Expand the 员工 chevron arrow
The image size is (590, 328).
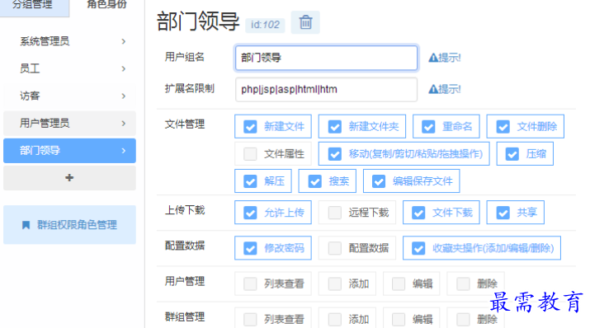click(x=124, y=68)
